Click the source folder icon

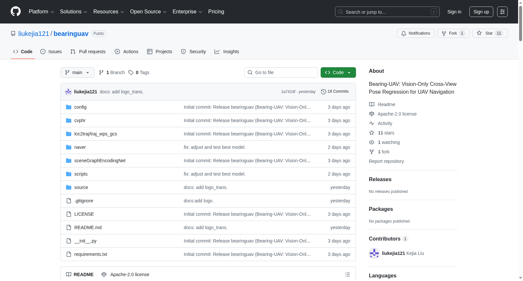click(69, 187)
